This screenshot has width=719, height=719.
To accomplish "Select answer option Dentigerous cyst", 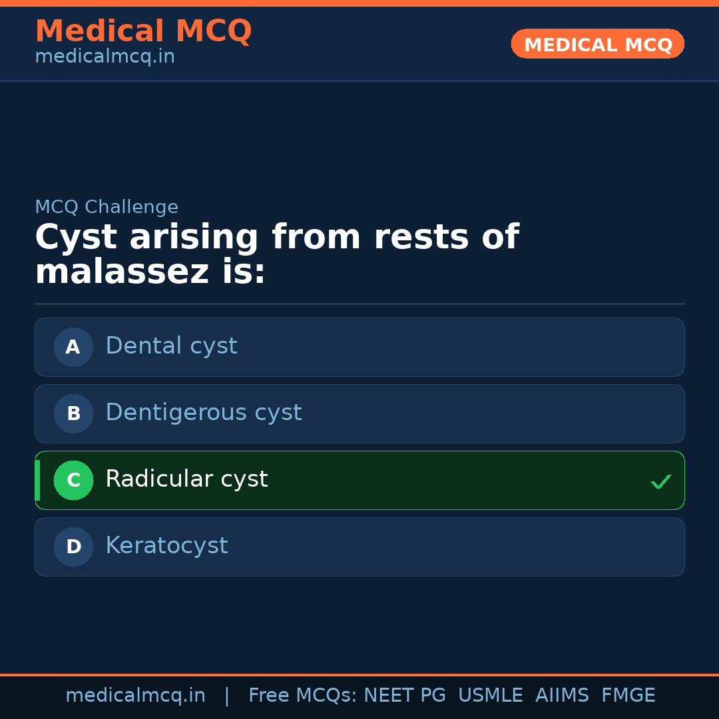I will tap(359, 413).
